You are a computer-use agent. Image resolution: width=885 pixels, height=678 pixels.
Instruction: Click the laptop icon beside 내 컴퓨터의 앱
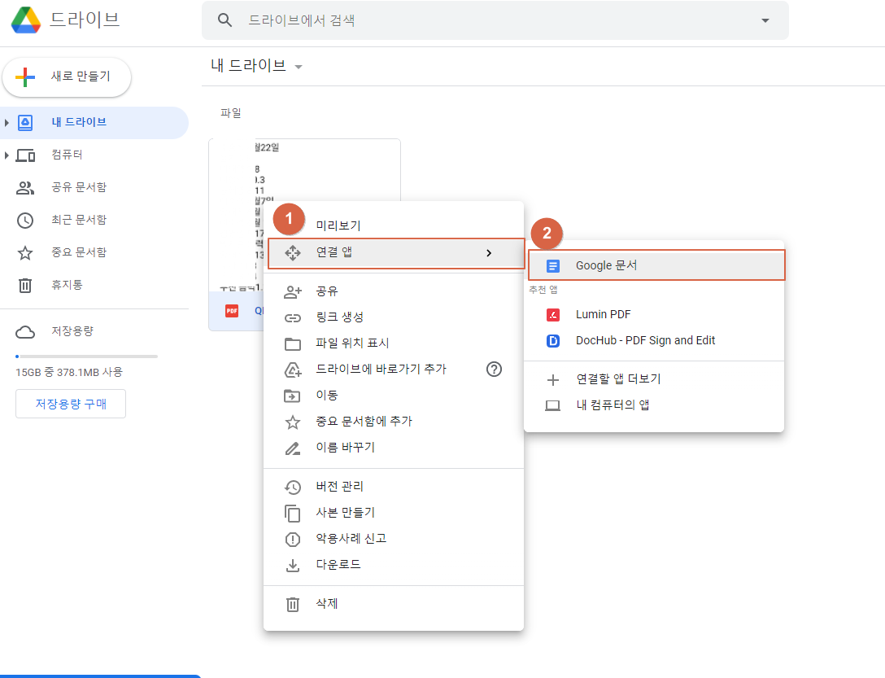coord(553,405)
